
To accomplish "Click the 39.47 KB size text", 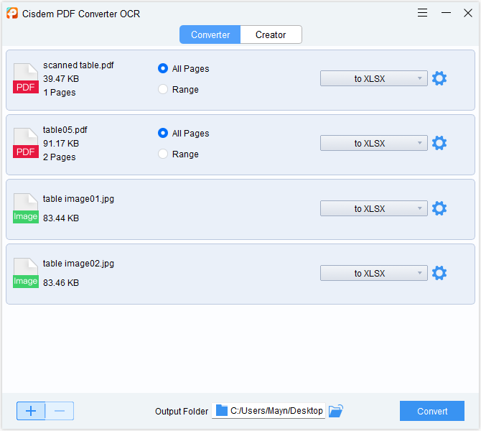I will [61, 79].
